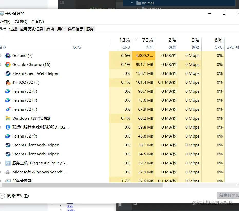
Task: Click the 32.7 MB memory cell
Action: (144, 163)
